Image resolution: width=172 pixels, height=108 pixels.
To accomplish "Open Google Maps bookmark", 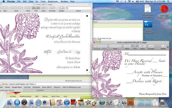I will [17, 87].
